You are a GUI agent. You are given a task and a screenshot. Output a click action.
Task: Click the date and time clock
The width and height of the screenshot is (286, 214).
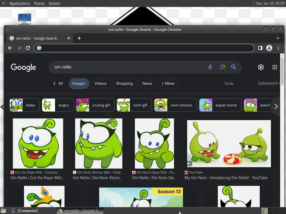point(270,3)
